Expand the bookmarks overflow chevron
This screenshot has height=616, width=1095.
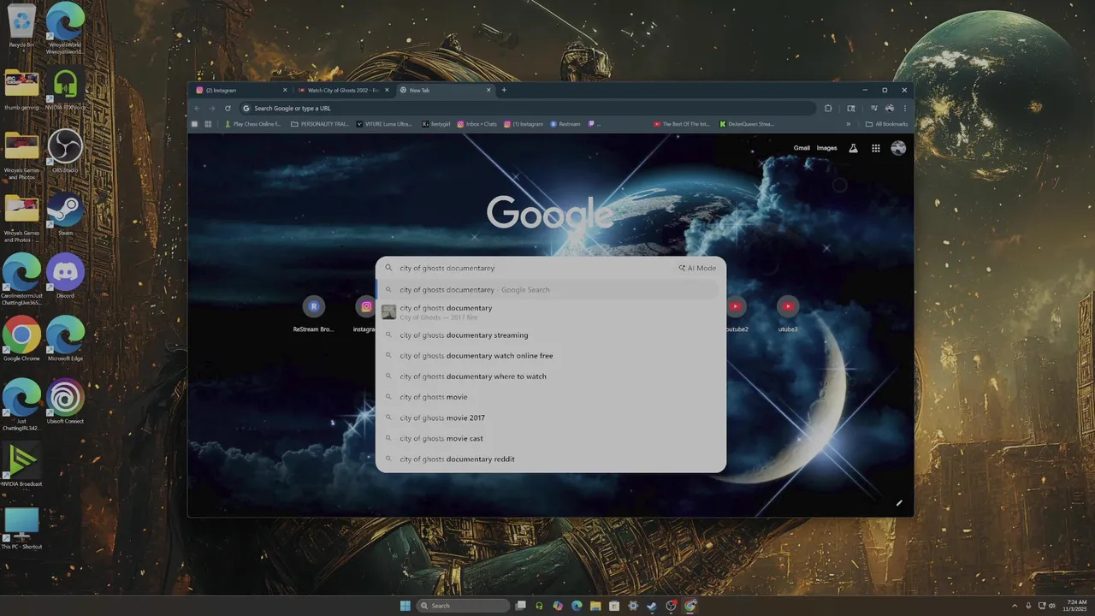tap(849, 124)
